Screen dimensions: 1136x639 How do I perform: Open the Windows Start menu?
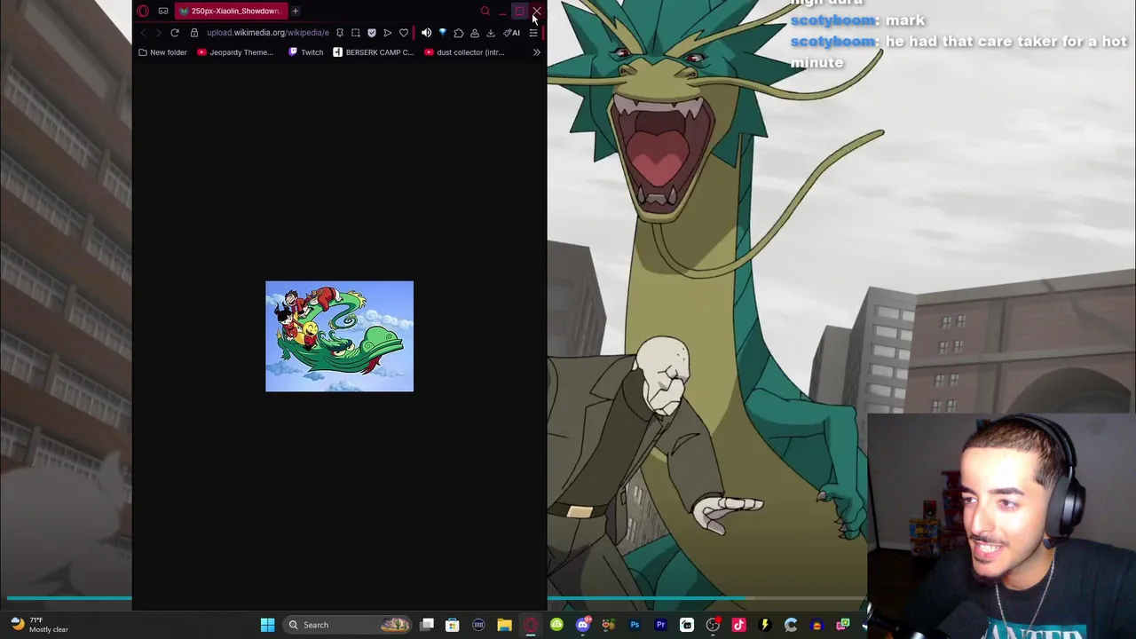267,625
